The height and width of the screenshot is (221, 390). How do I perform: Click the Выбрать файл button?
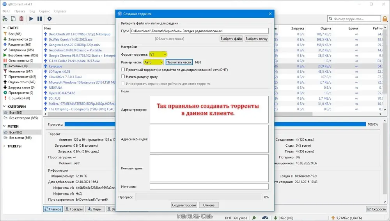tap(231, 39)
